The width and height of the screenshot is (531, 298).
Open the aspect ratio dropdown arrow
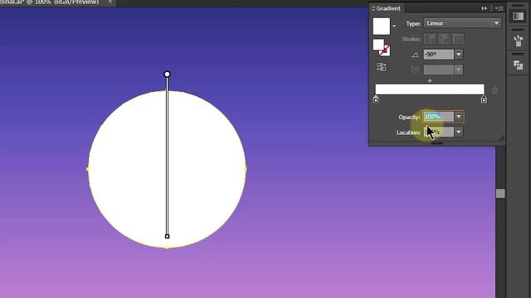coord(459,70)
